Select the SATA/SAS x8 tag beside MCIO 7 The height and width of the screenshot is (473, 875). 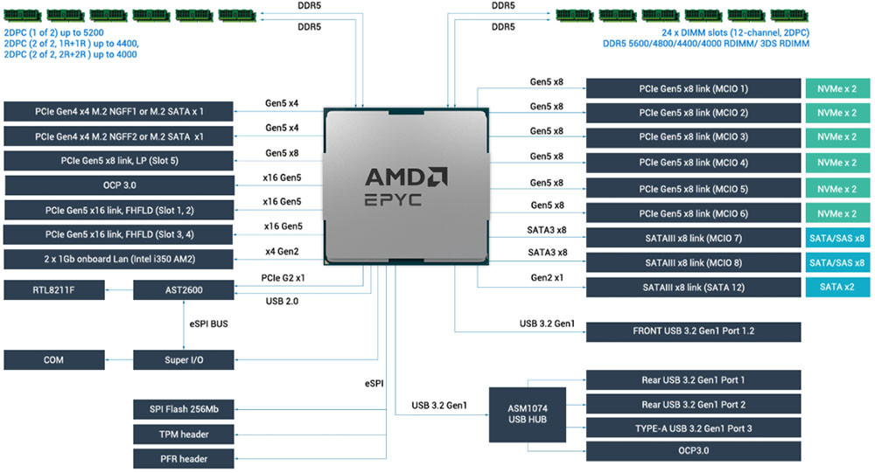pos(837,238)
